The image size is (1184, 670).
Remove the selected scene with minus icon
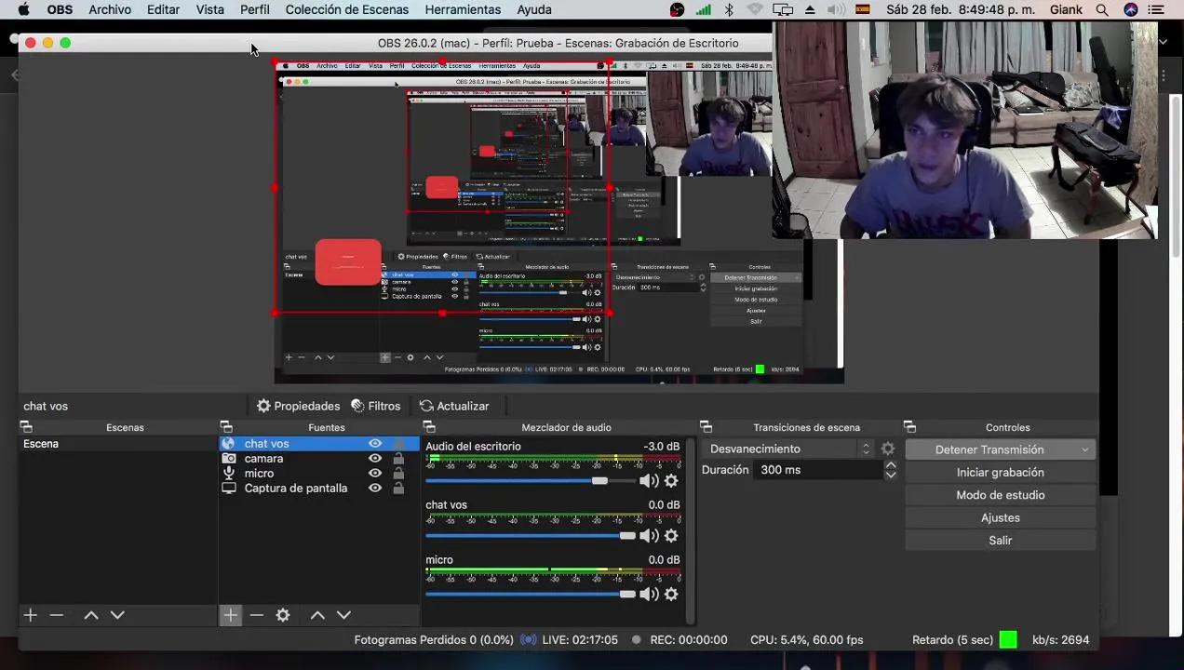tap(57, 615)
